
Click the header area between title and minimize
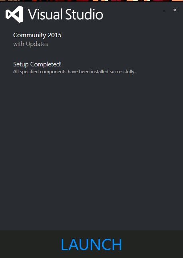pos(132,14)
